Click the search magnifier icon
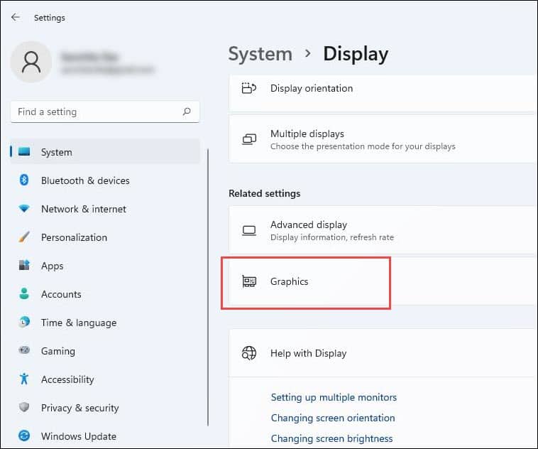 187,112
